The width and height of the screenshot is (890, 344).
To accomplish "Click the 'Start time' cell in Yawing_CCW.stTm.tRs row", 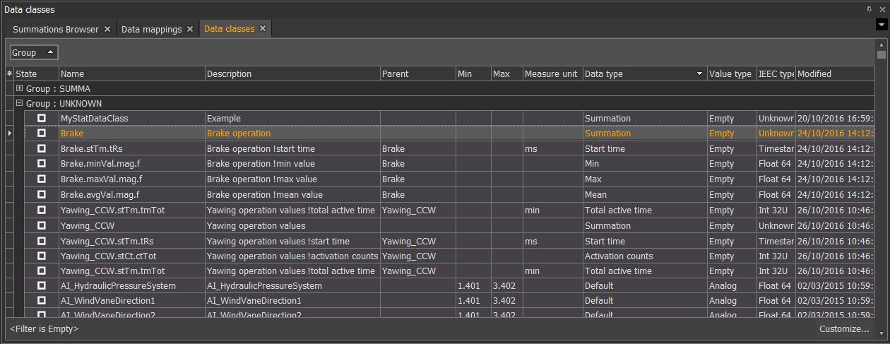I will click(x=645, y=241).
